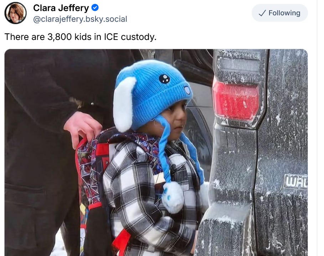Open the @clarajeffery.bsky.social handle link
The image size is (324, 256).
pyautogui.click(x=80, y=19)
